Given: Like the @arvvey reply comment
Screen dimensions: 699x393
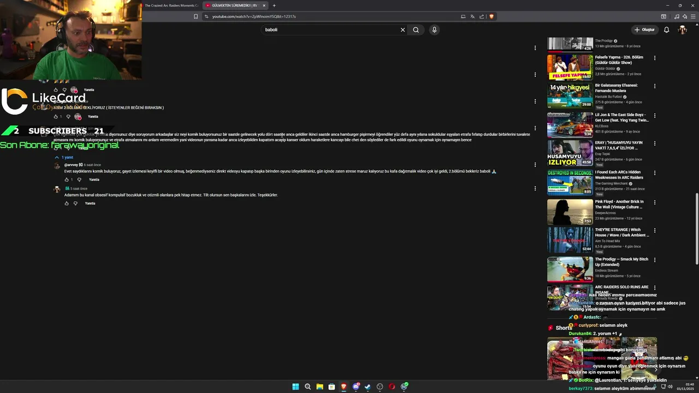Looking at the screenshot, I should pos(67,180).
